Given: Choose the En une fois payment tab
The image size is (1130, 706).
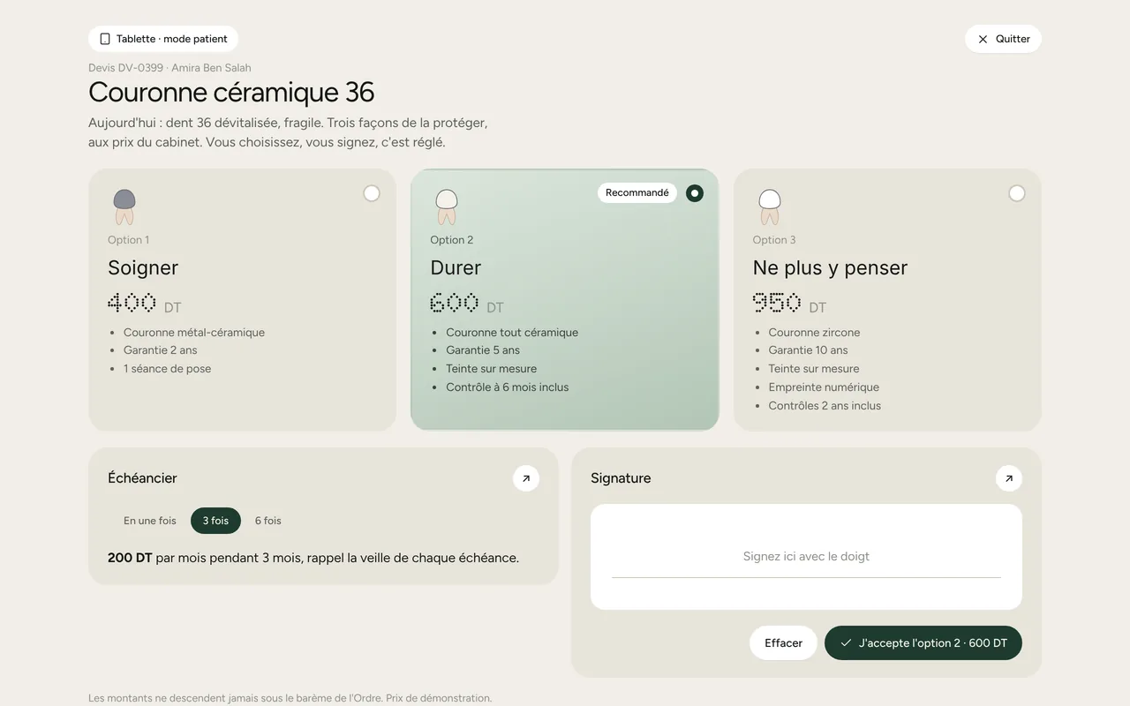Looking at the screenshot, I should coord(150,521).
